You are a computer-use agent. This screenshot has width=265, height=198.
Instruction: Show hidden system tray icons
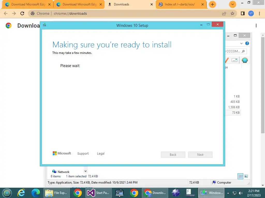pyautogui.click(x=228, y=193)
